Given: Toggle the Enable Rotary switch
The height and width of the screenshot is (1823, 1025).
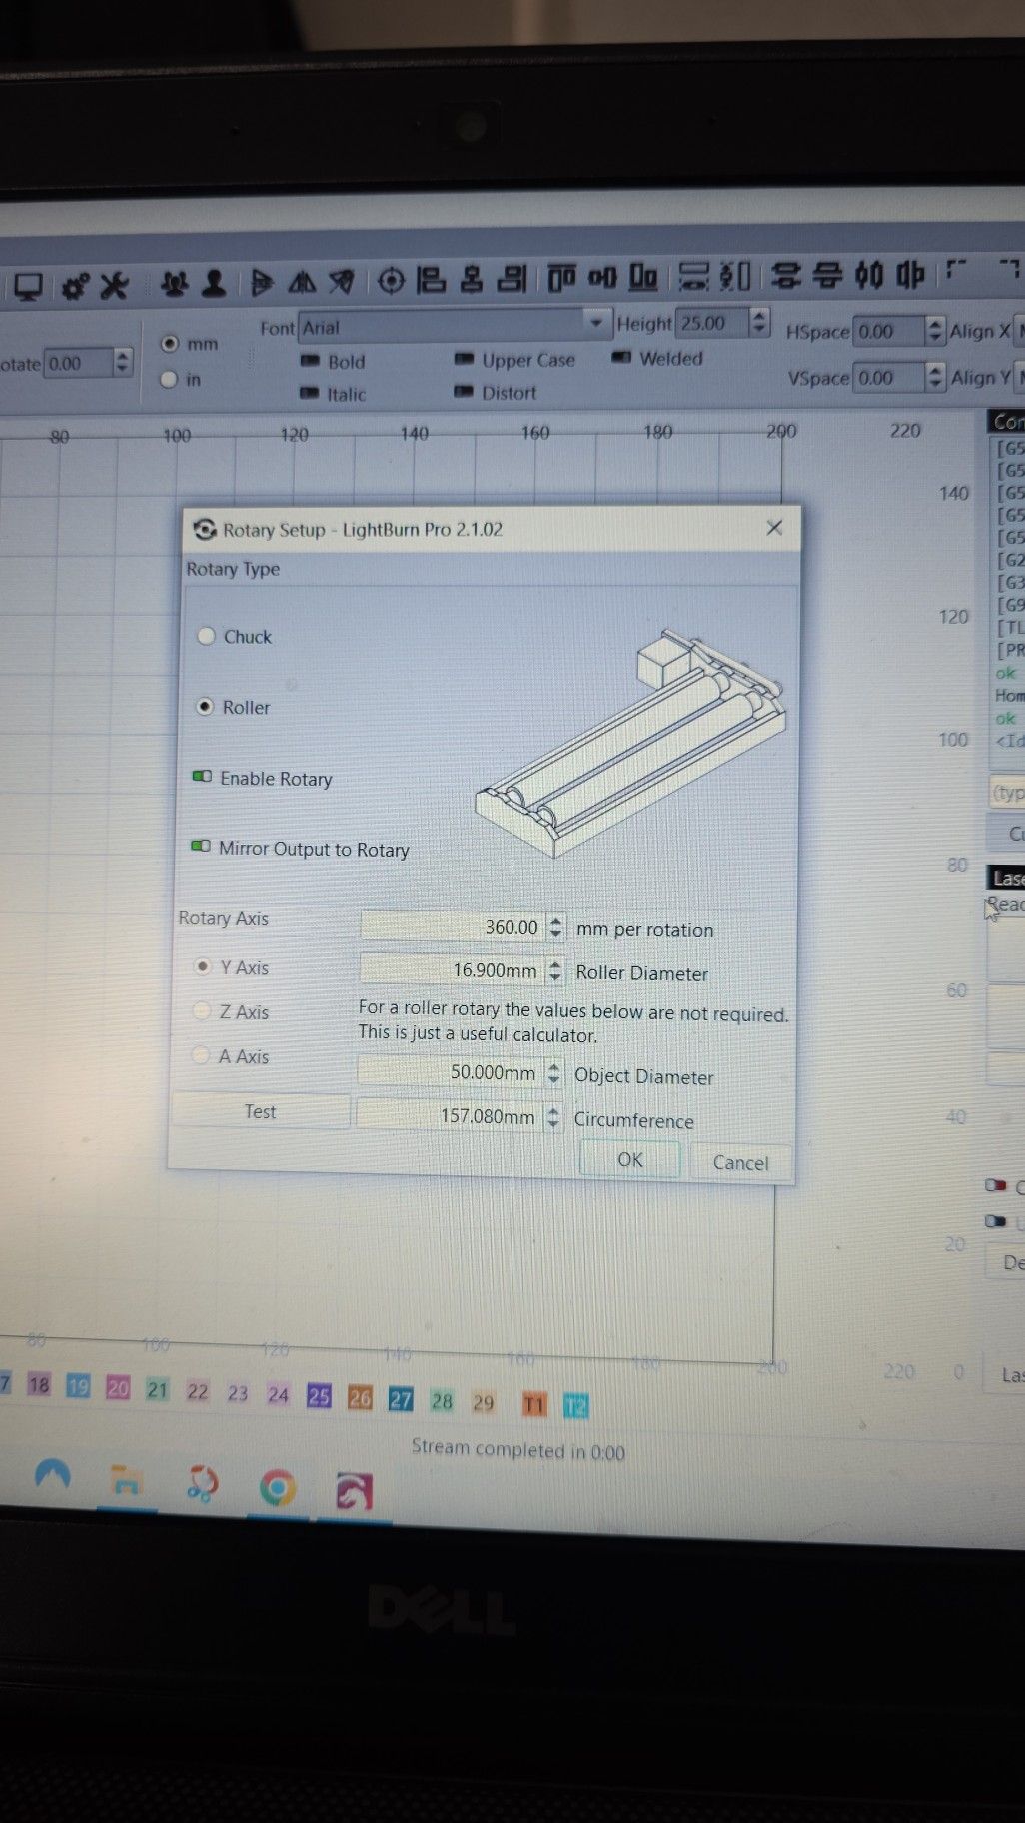Looking at the screenshot, I should (202, 777).
